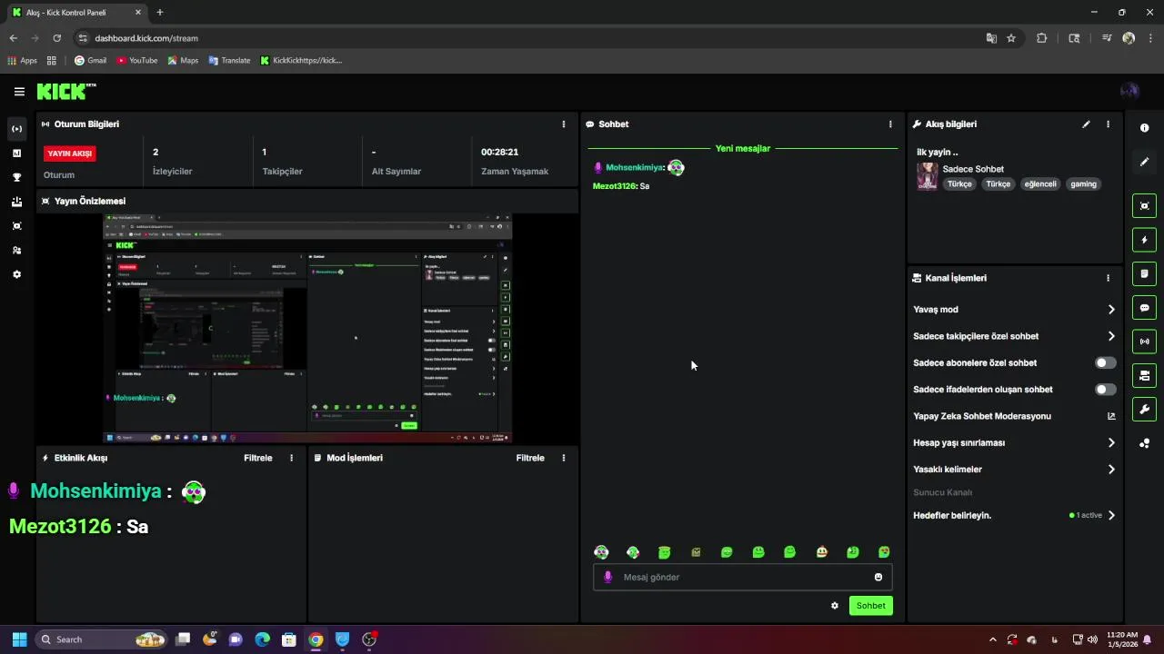Expand Hedefler belirleyin chevron
This screenshot has height=654, width=1164.
(x=1111, y=516)
